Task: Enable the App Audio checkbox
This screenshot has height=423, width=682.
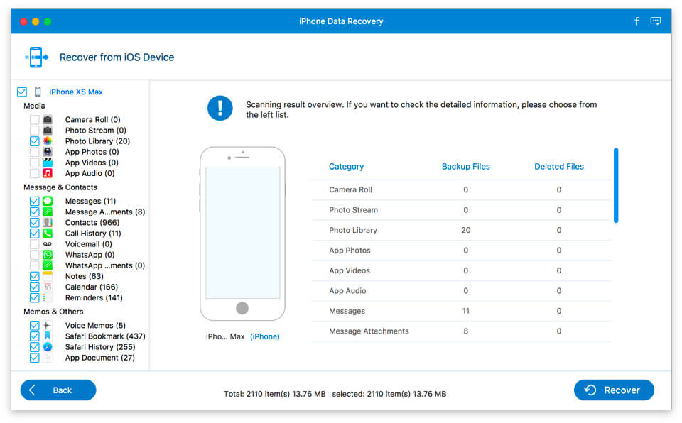Action: click(34, 173)
